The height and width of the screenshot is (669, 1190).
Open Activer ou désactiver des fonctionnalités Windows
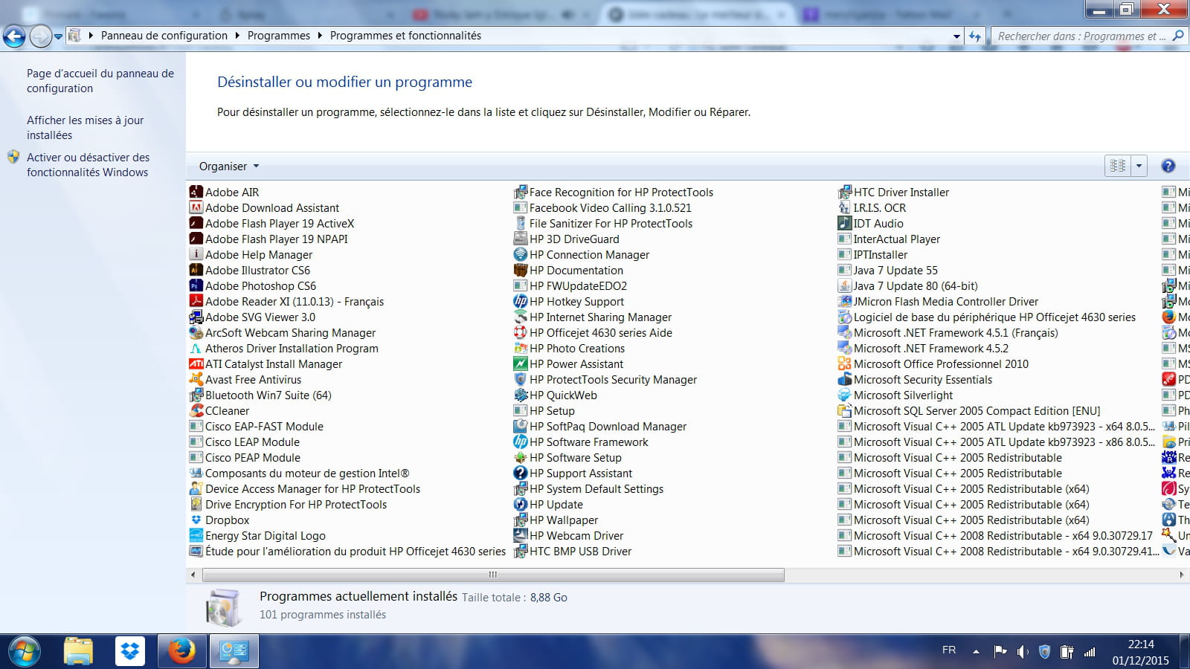click(x=88, y=164)
